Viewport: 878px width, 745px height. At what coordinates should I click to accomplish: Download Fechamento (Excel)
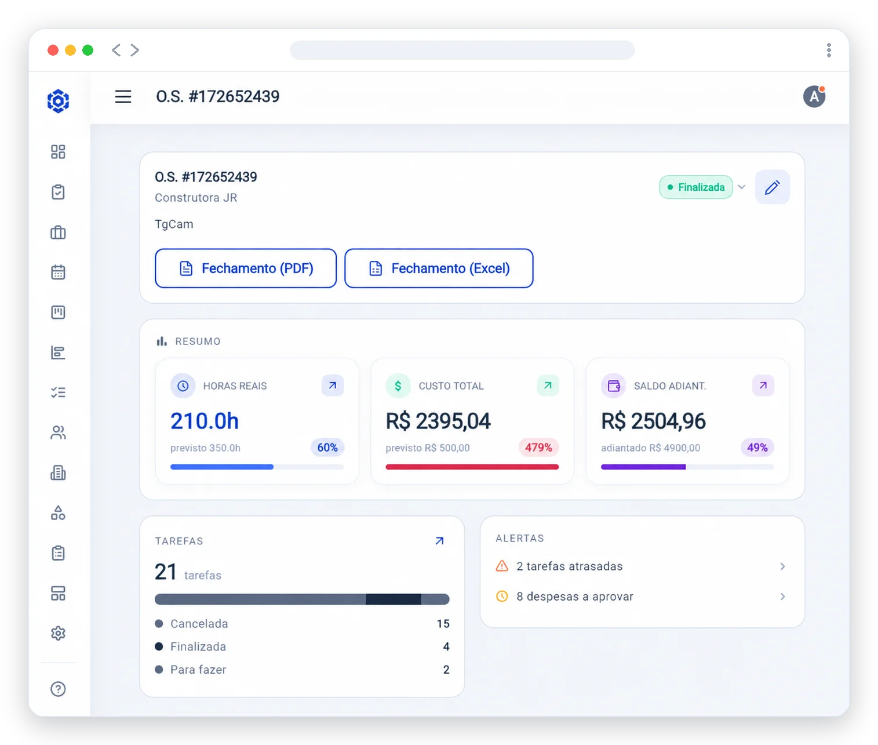pyautogui.click(x=439, y=268)
